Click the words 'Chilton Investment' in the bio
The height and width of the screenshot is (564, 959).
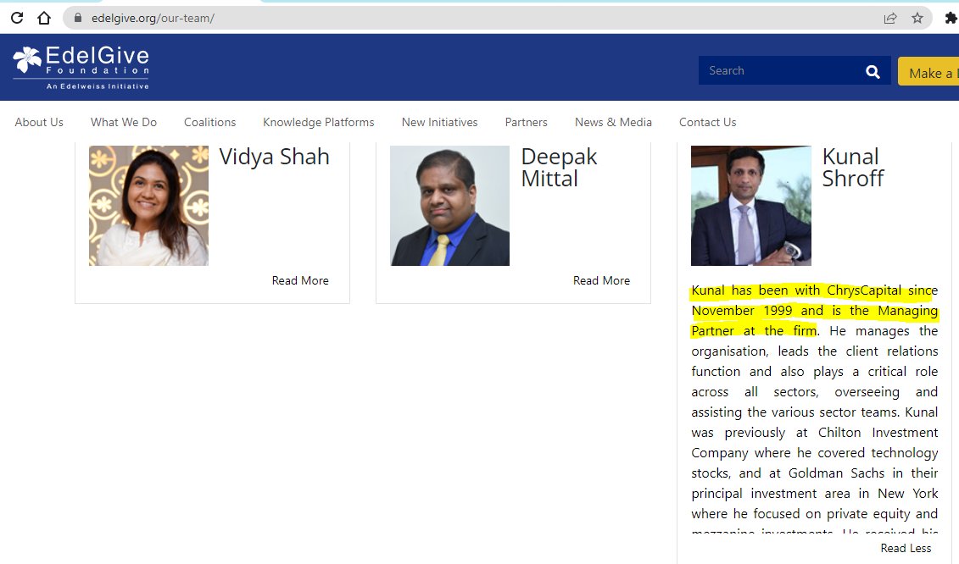pos(878,433)
